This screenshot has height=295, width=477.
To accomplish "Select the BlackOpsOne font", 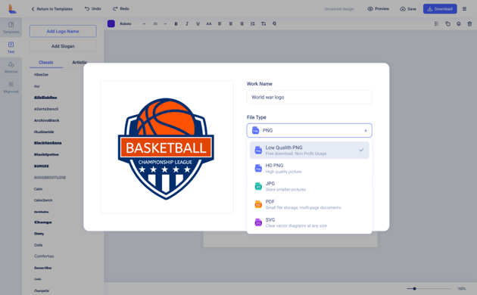I will (46, 154).
